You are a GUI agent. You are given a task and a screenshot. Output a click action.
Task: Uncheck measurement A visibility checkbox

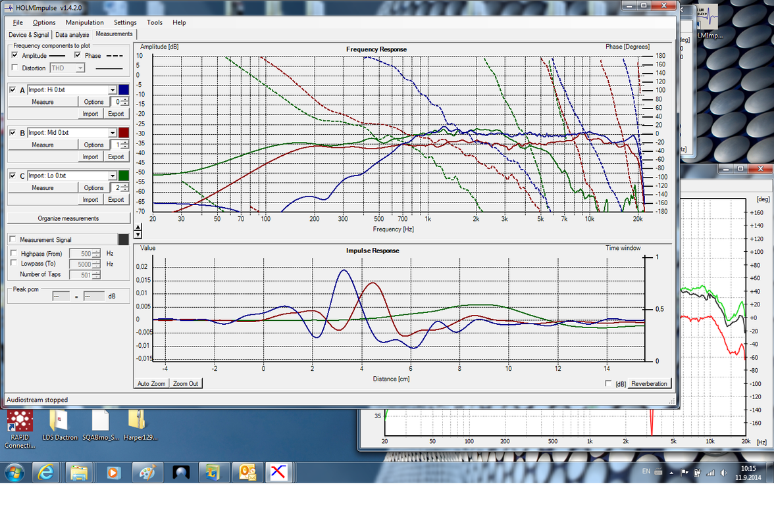click(13, 89)
